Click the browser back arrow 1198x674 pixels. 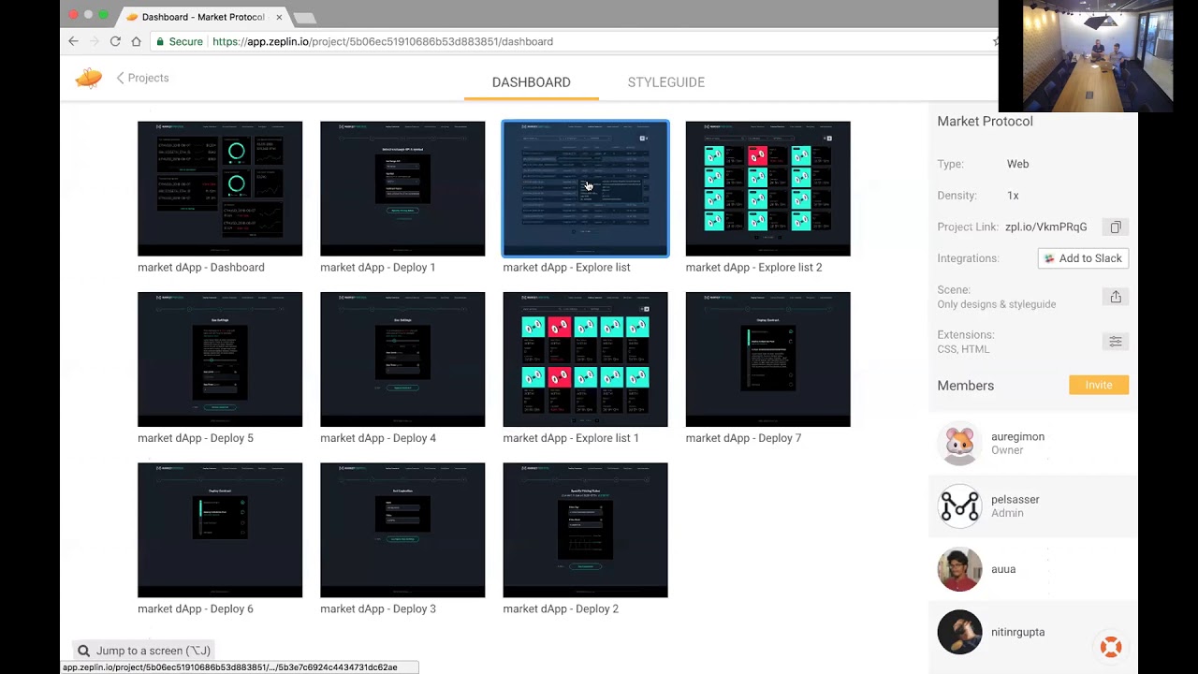(74, 41)
